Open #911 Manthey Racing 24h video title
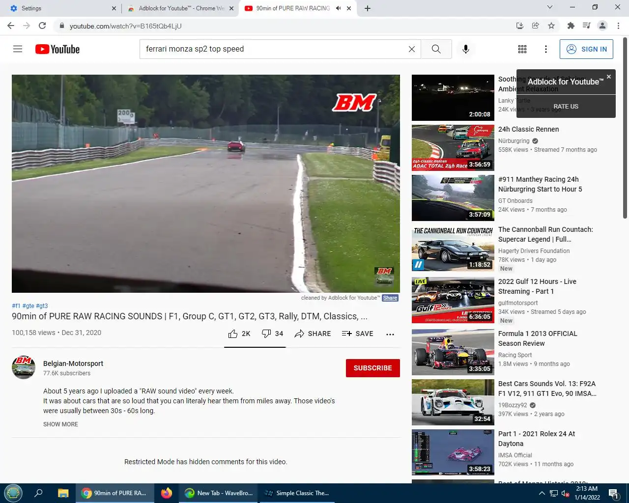The image size is (629, 503). [540, 184]
